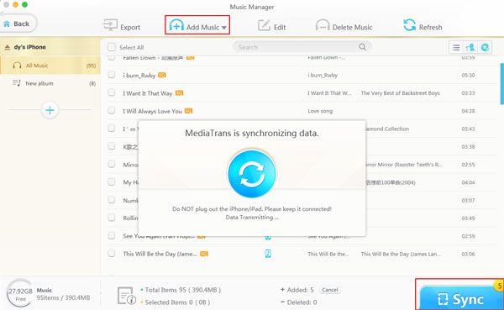Eject dy's iPhone using the eject icon
The width and height of the screenshot is (504, 310).
pos(7,47)
